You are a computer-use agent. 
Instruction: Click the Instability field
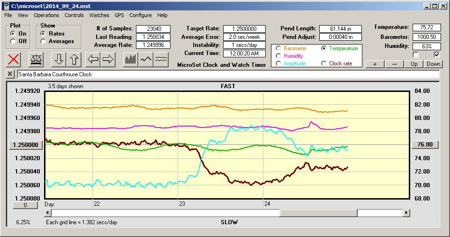tap(244, 45)
